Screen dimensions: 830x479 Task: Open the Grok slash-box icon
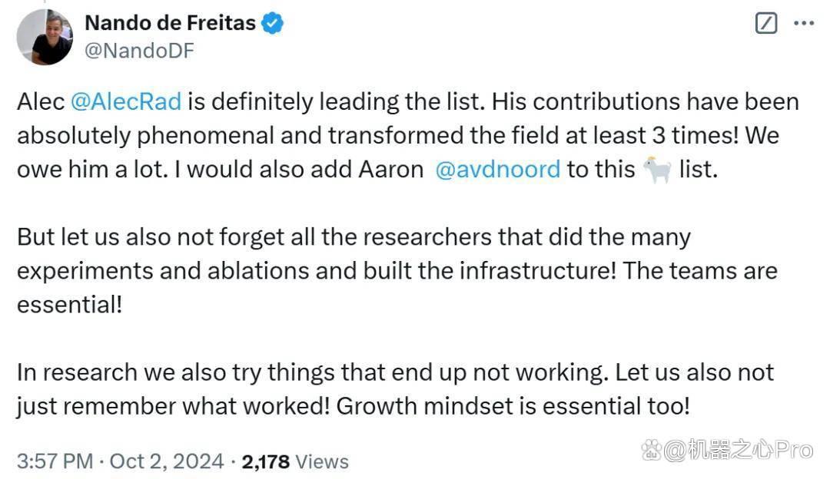[x=766, y=23]
